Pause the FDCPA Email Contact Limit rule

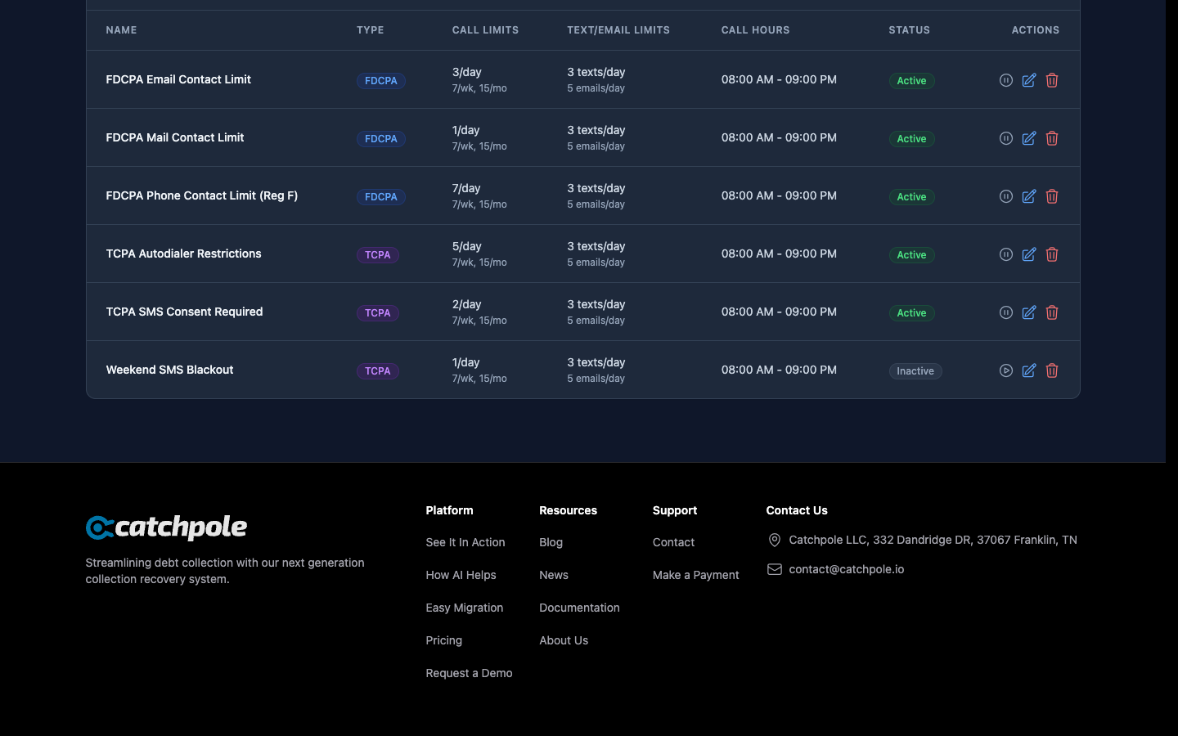tap(1005, 80)
